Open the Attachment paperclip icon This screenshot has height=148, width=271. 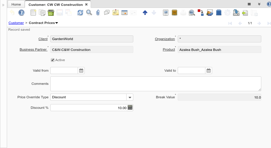(x=98, y=13)
